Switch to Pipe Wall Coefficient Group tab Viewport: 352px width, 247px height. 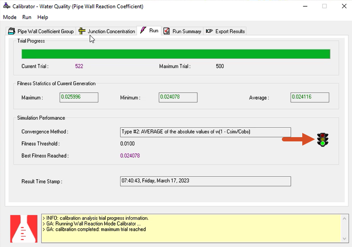click(x=41, y=31)
